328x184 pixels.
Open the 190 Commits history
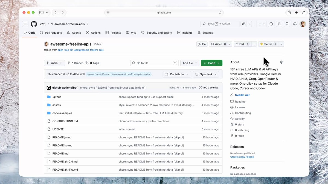[x=208, y=88]
